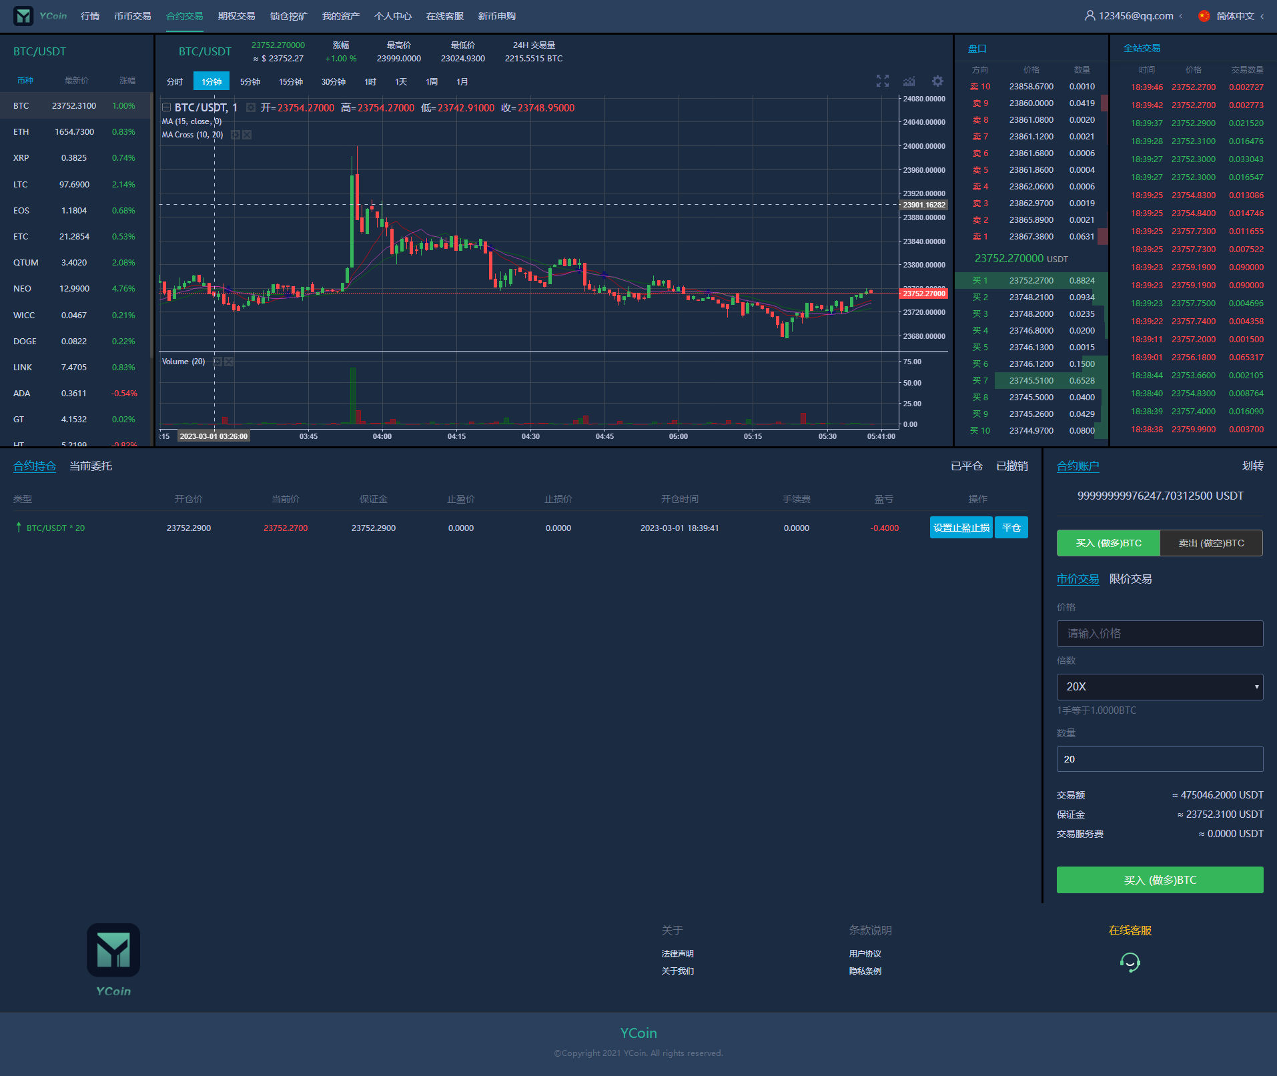This screenshot has width=1277, height=1076.
Task: Remove the MA Cross indicator
Action: point(247,135)
